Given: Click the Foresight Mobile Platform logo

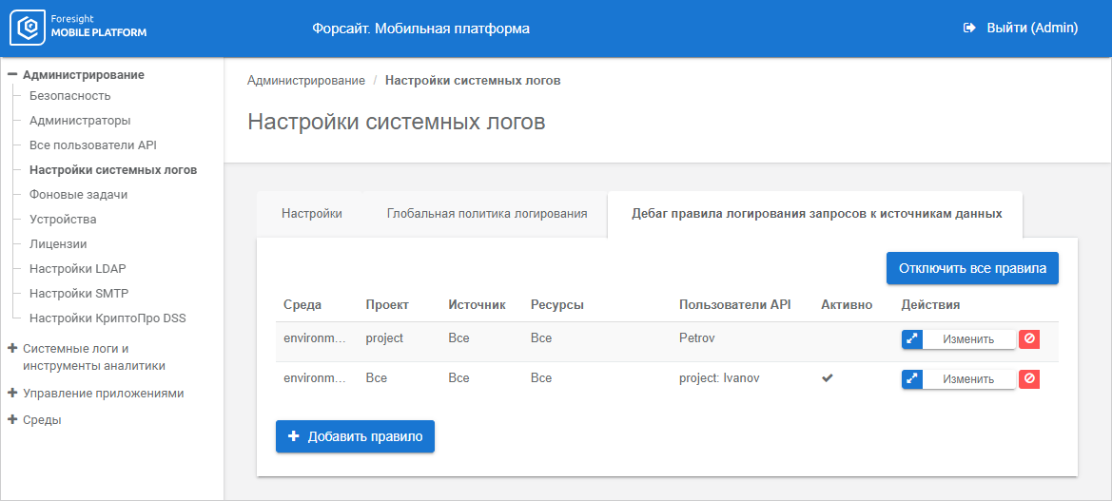Looking at the screenshot, I should 79,29.
